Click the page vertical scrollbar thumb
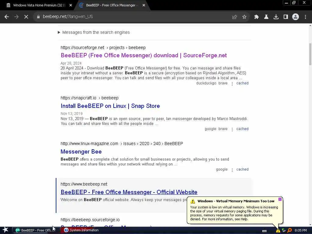The image size is (312, 234). click(310, 54)
